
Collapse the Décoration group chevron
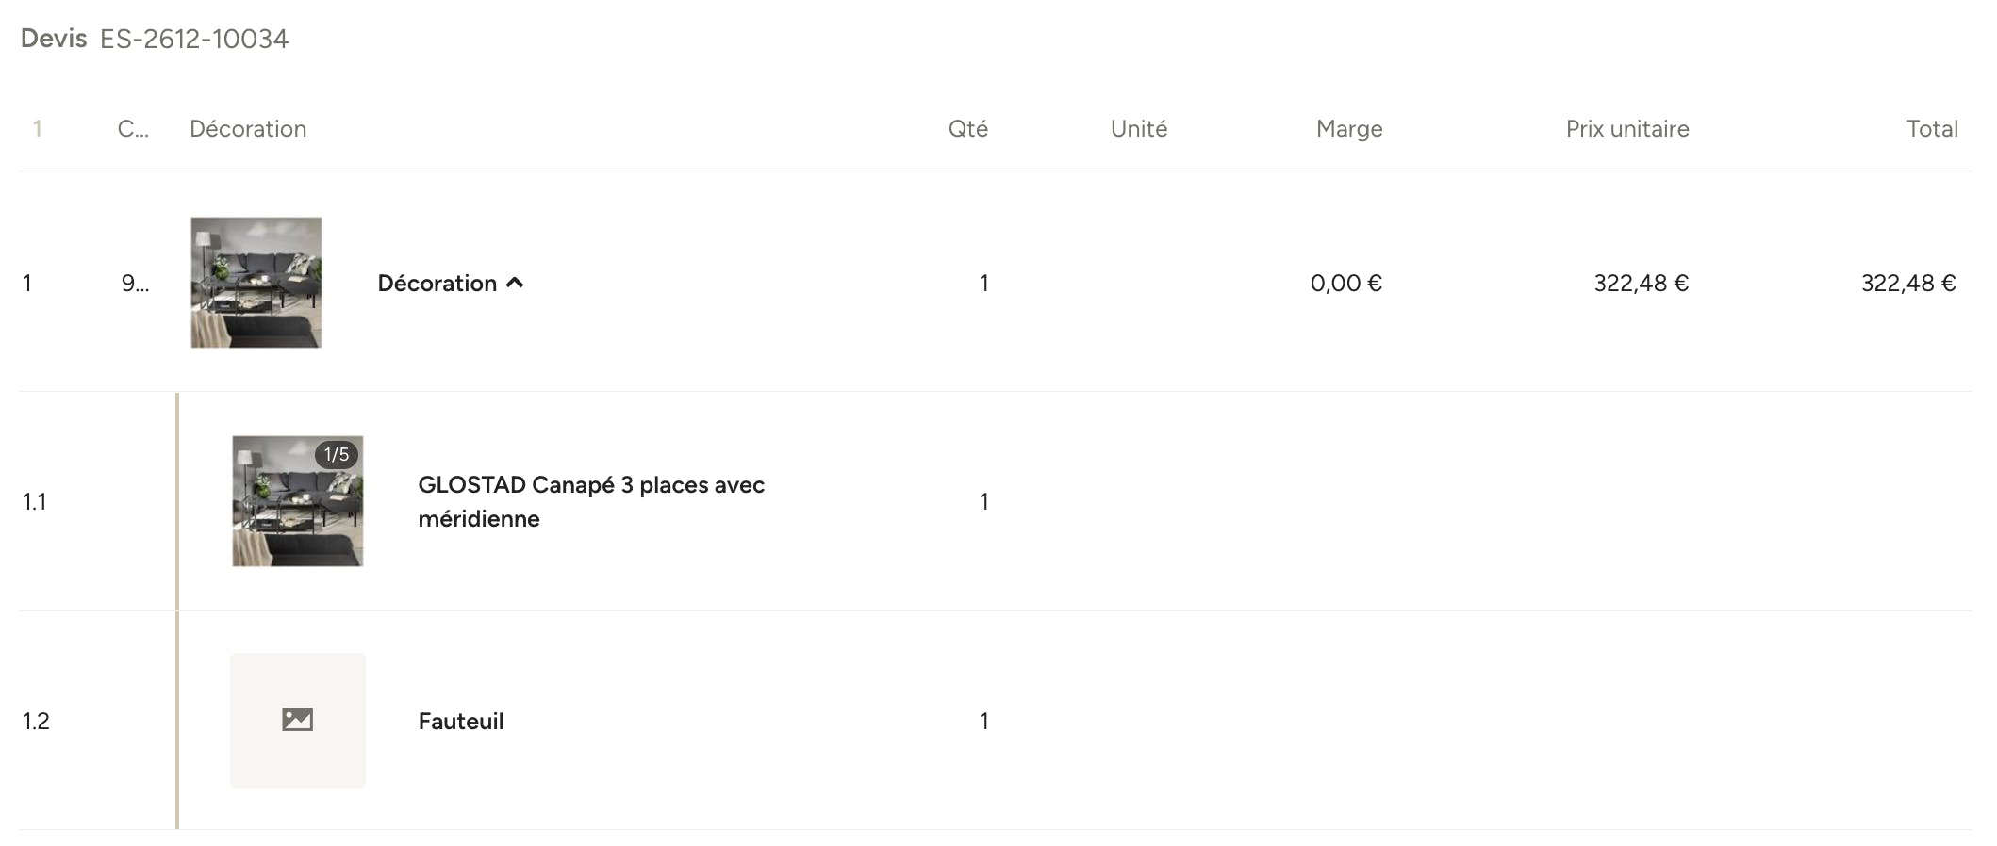515,283
